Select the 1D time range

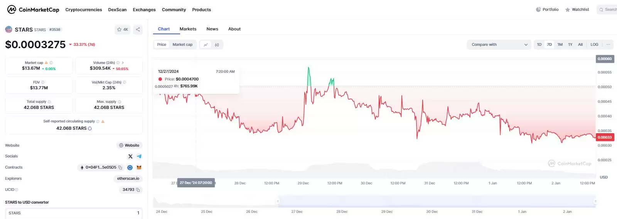click(x=539, y=45)
